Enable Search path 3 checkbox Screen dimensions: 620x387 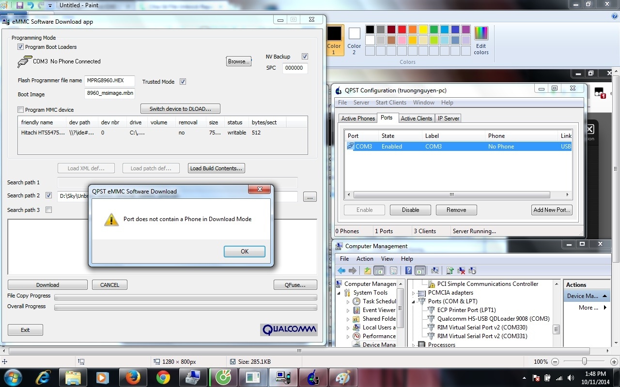click(x=48, y=210)
